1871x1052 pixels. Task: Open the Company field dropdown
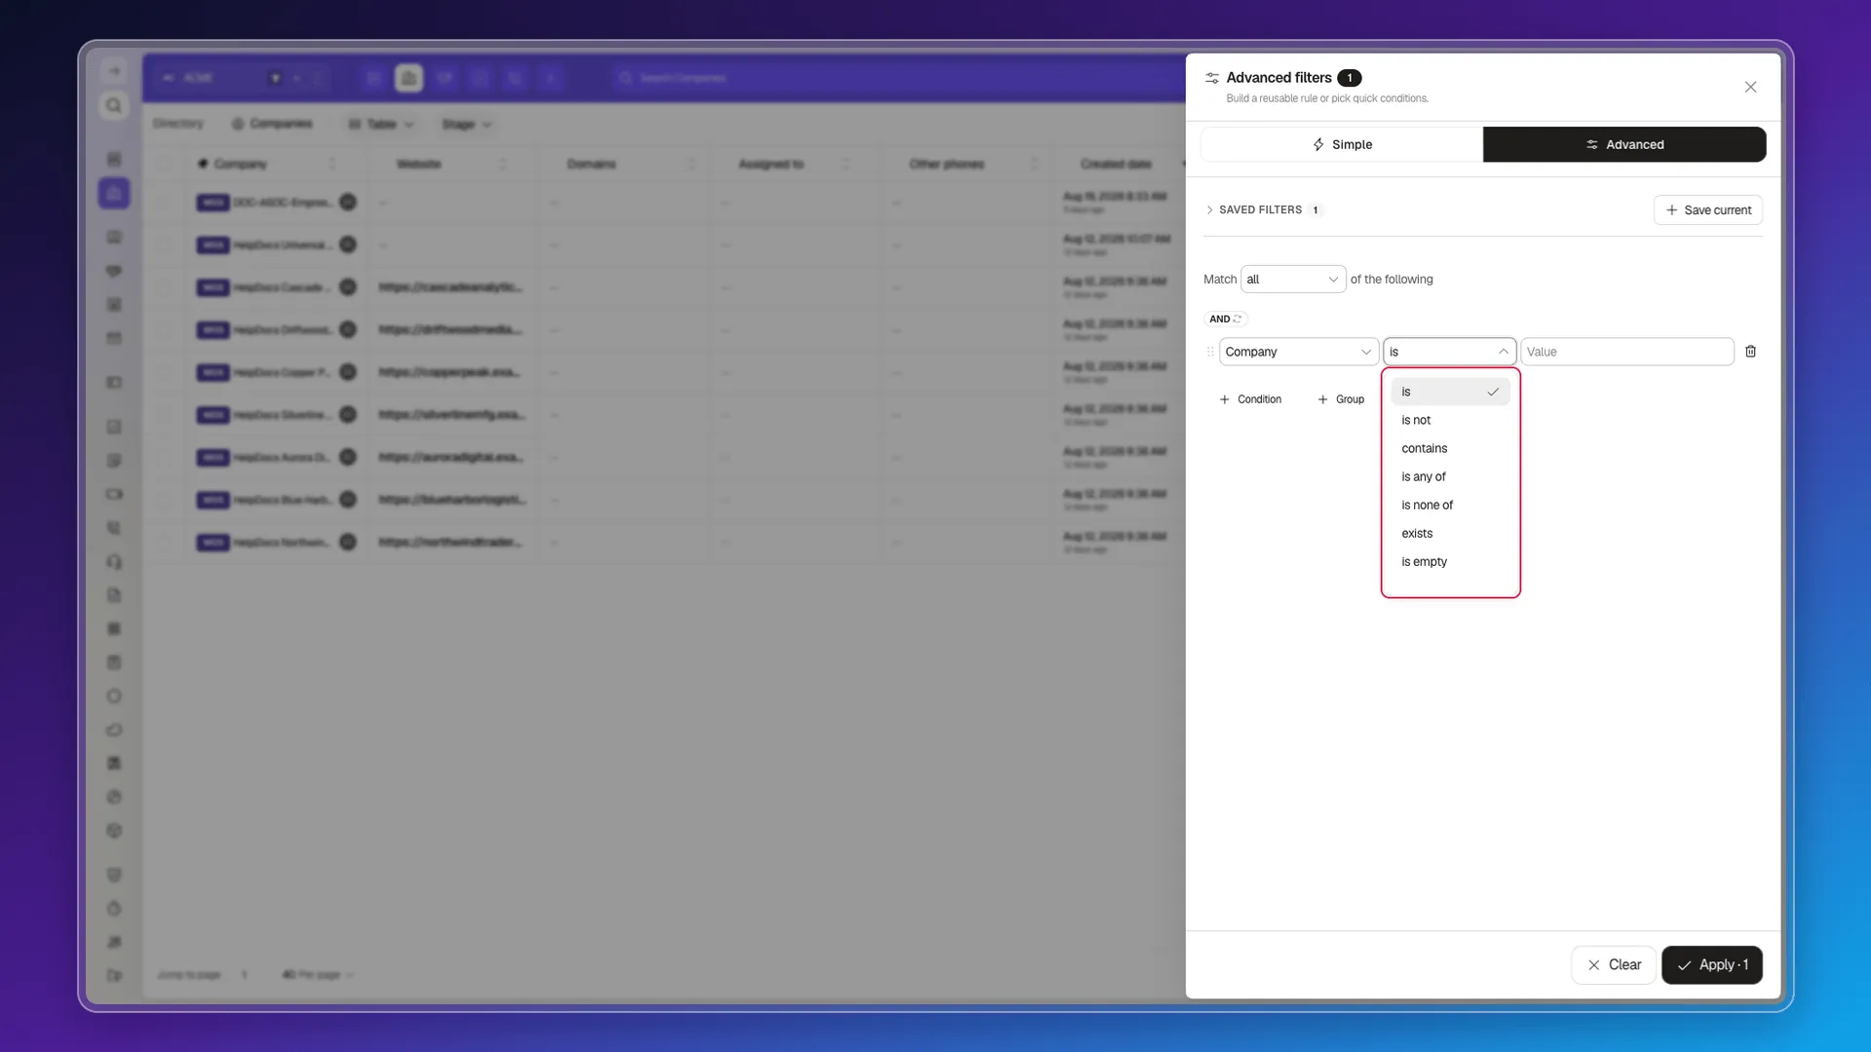click(1298, 352)
